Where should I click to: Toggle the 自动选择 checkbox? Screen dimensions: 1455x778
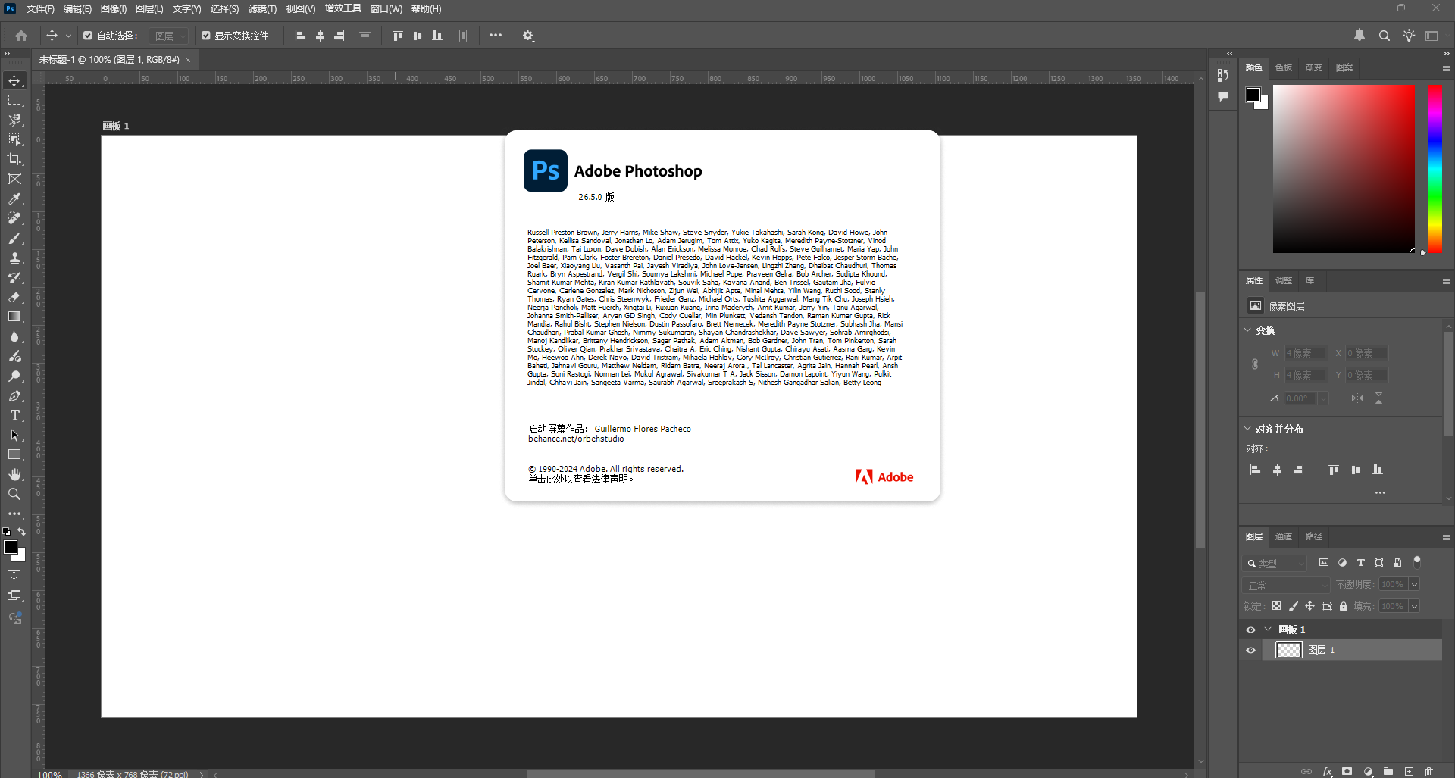tap(86, 35)
